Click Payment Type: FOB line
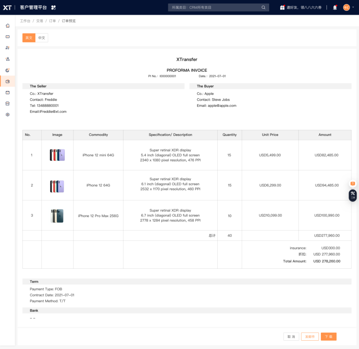Viewport: 359px width, 349px height. pos(46,289)
